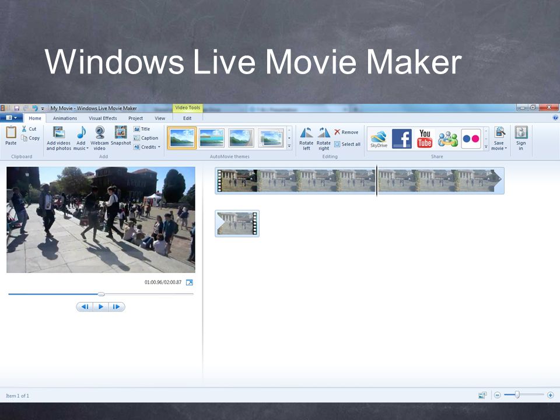Zoom out the time scale
The image size is (560, 420).
[x=497, y=395]
